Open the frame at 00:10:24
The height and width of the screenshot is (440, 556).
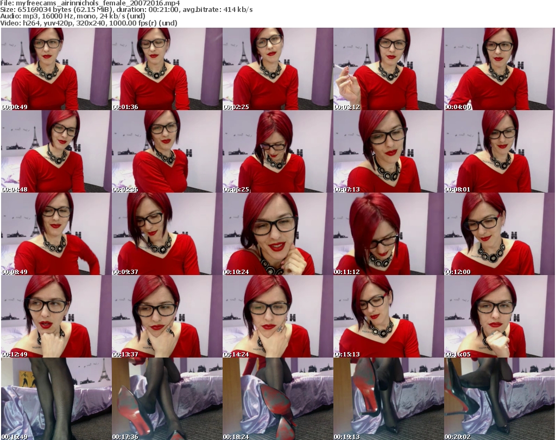pyautogui.click(x=277, y=234)
